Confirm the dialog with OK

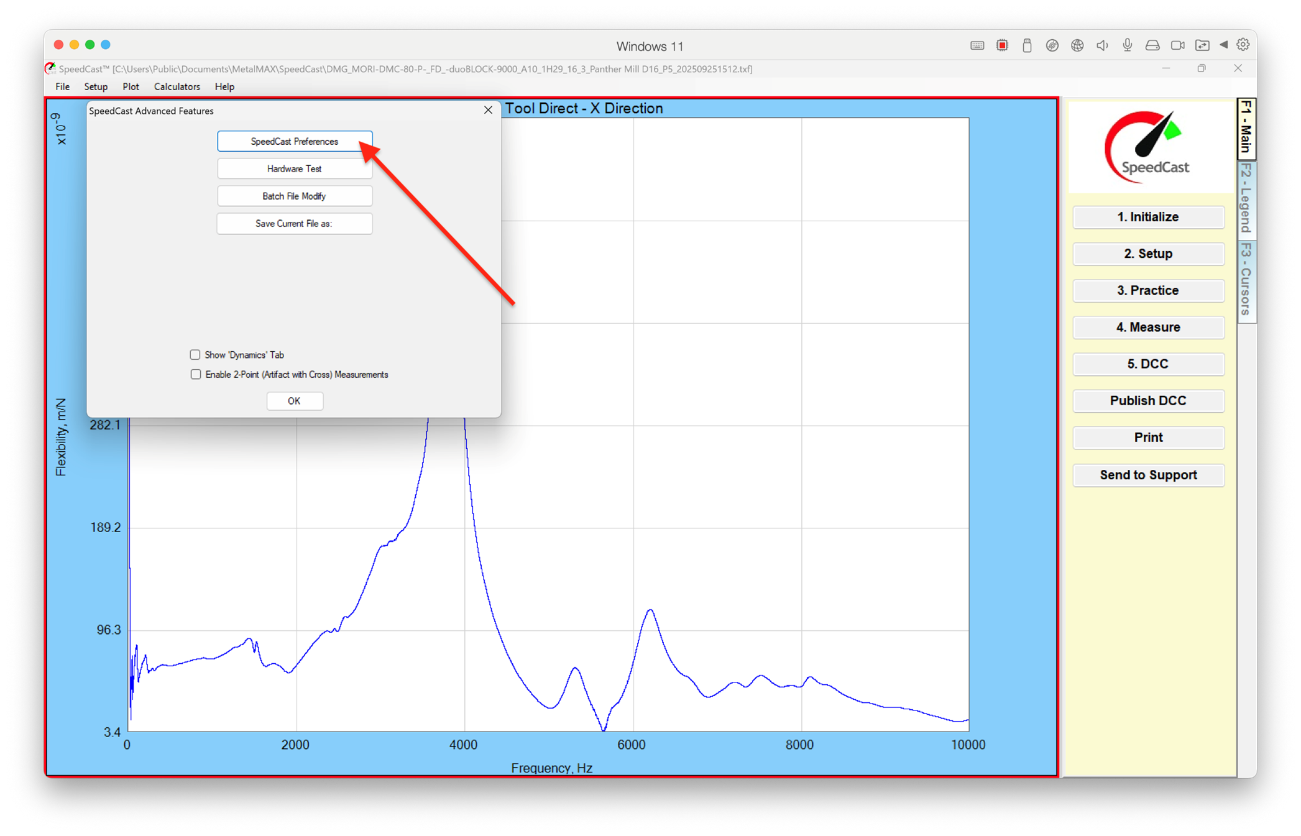tap(295, 401)
